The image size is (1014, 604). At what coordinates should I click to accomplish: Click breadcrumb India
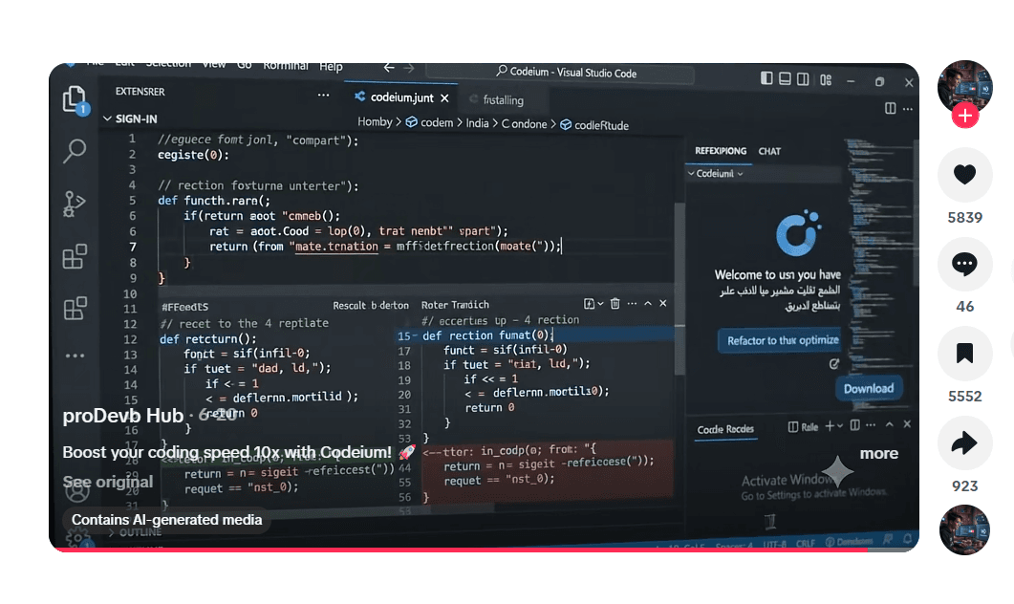pos(477,123)
